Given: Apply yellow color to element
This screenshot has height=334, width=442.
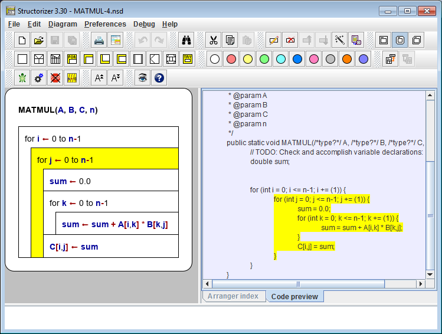Looking at the screenshot, I should pyautogui.click(x=248, y=59).
